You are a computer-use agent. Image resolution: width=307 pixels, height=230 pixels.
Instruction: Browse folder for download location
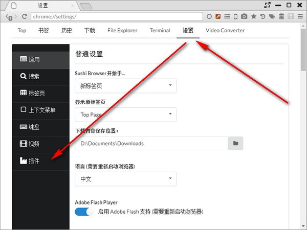tap(236, 143)
